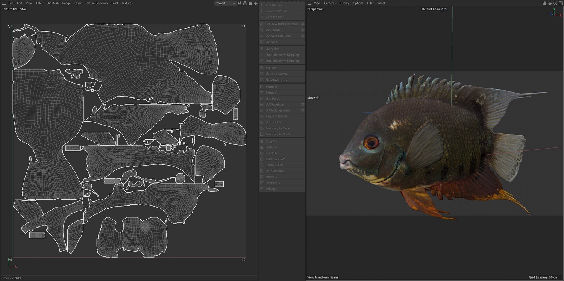
Task: Open Set UVW from Projection gear settings
Action: [303, 24]
